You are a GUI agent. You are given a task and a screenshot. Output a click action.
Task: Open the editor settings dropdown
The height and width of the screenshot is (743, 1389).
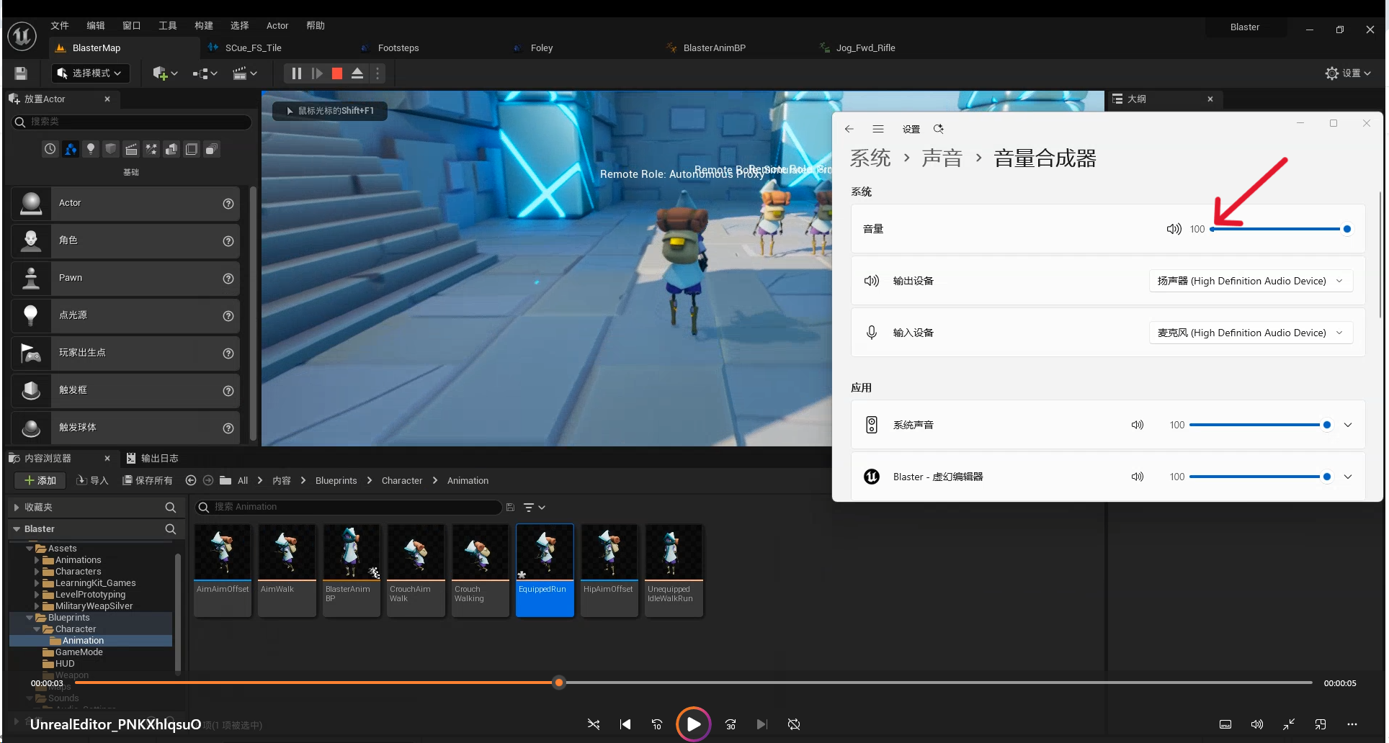[1348, 73]
